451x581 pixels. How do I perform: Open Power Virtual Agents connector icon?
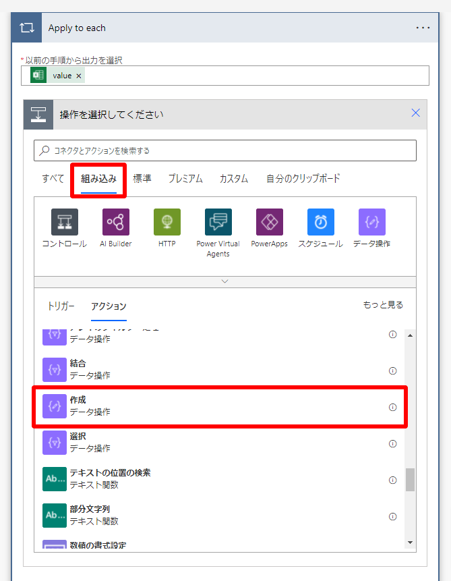(x=218, y=222)
